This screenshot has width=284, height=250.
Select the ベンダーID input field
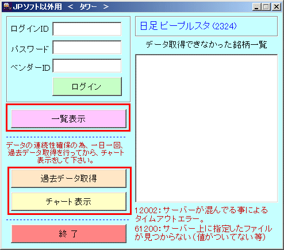click(87, 66)
